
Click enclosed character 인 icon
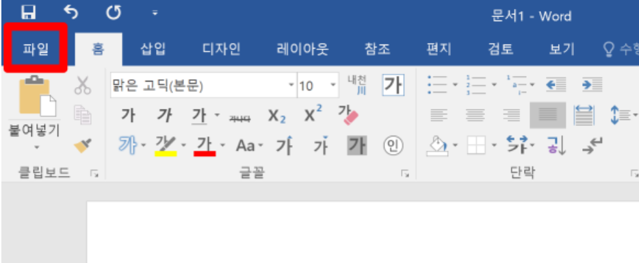tap(393, 146)
